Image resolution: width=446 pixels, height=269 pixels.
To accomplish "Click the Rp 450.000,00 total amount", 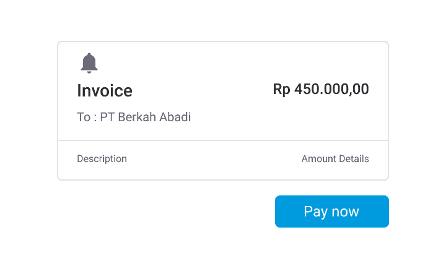I will tap(321, 89).
